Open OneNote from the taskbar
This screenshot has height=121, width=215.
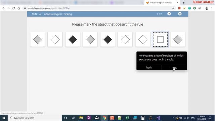point(89,118)
